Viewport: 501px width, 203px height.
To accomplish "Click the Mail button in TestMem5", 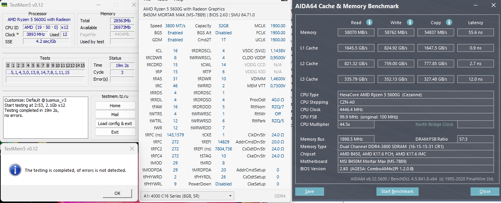I will (x=115, y=115).
